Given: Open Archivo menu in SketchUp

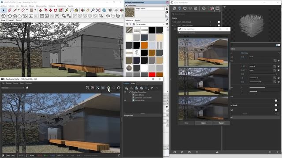Looking at the screenshot, I should click(4, 6).
